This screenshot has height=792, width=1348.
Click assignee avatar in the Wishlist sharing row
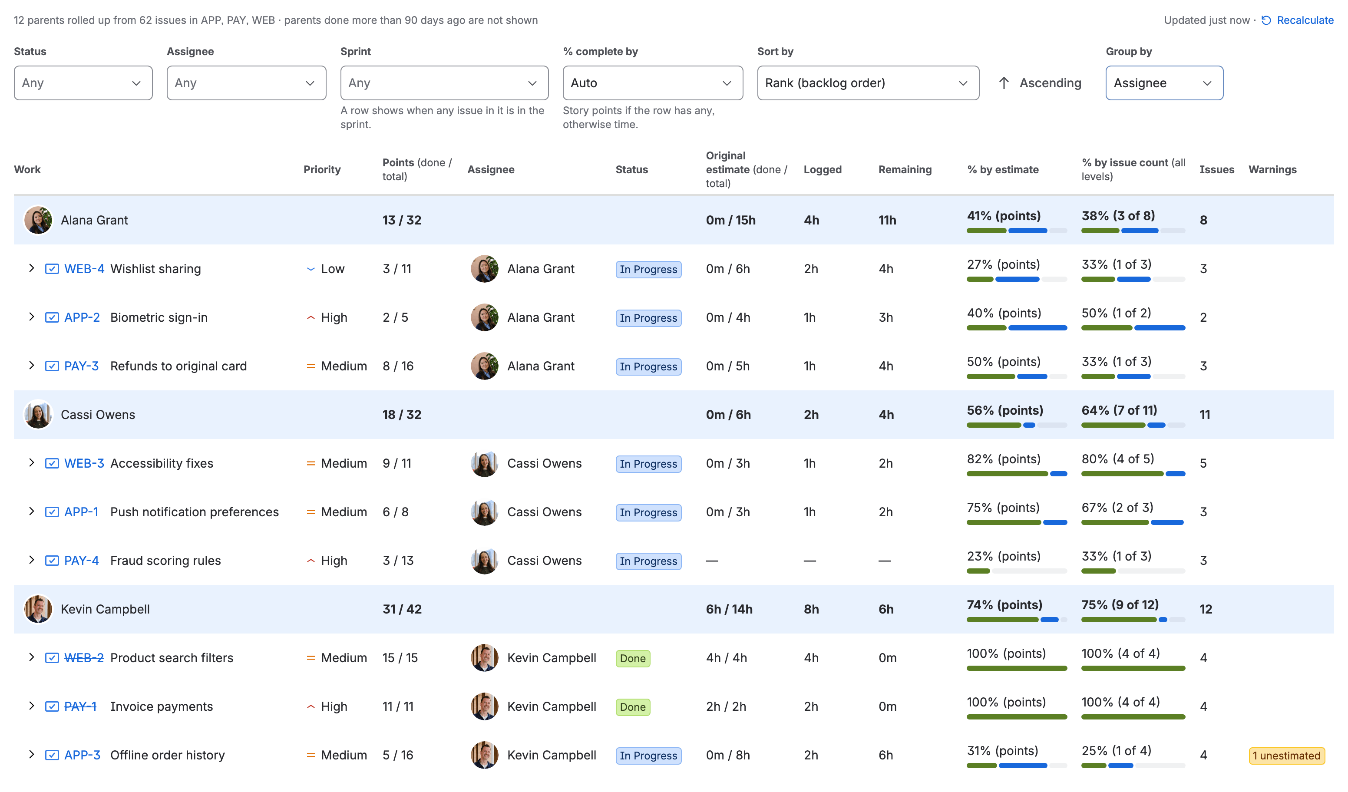pyautogui.click(x=485, y=268)
